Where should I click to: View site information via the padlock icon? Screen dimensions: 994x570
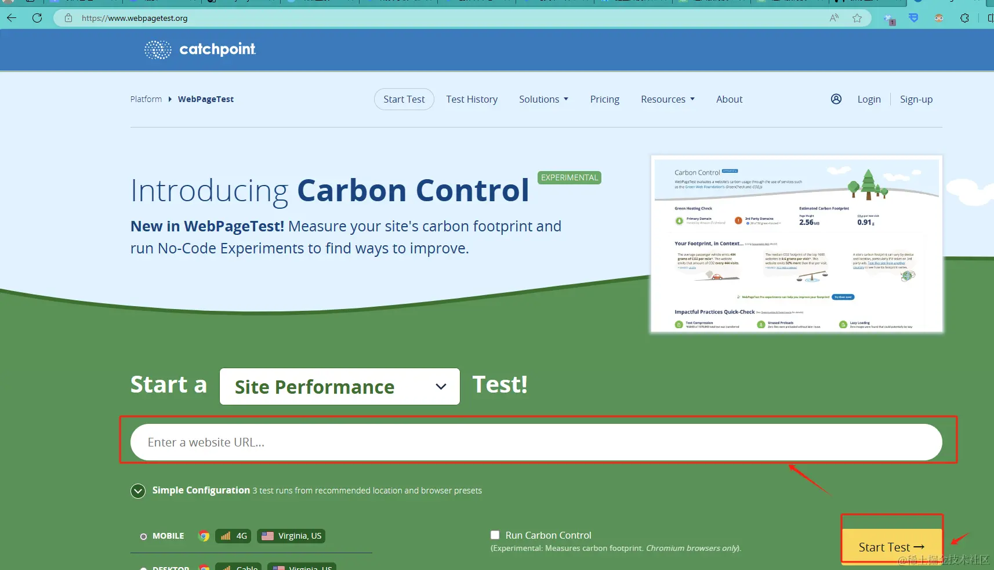[68, 18]
